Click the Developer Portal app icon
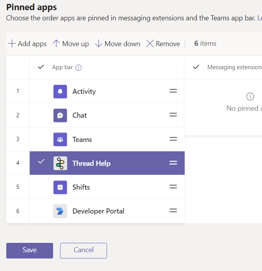The height and width of the screenshot is (271, 262). (60, 211)
